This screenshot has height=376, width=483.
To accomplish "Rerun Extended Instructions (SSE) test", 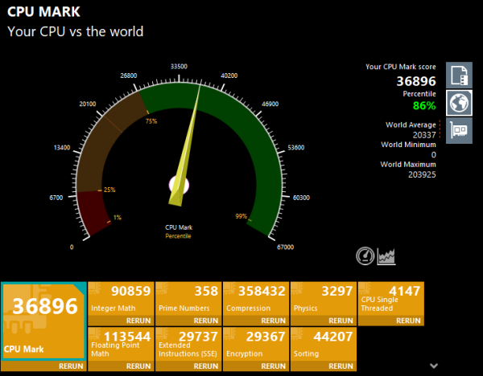I will (x=206, y=366).
